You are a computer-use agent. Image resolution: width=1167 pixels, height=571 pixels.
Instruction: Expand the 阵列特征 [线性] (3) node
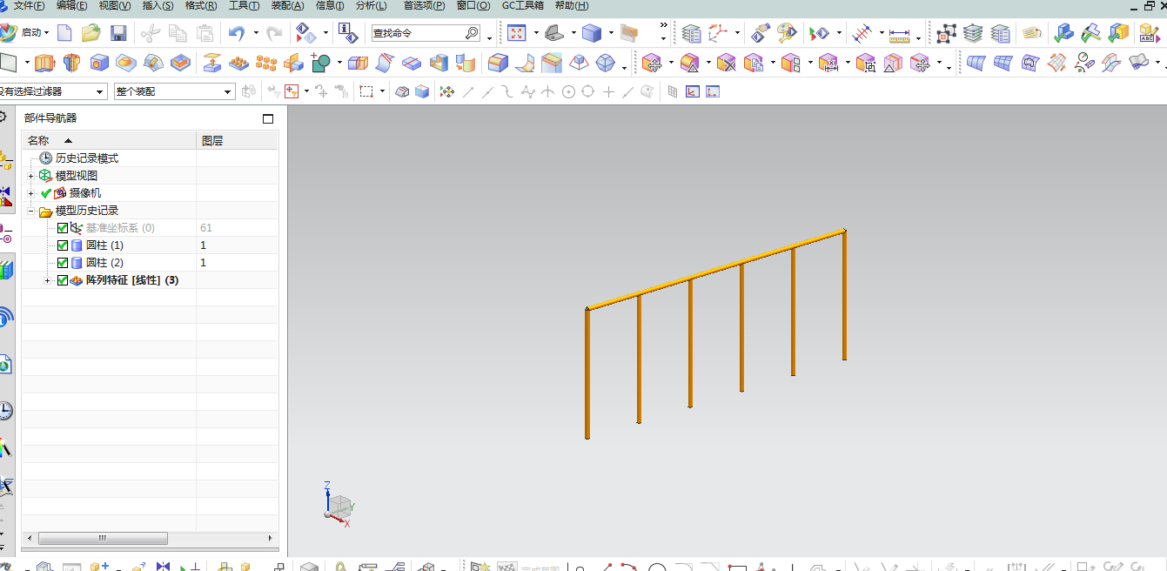tap(48, 280)
